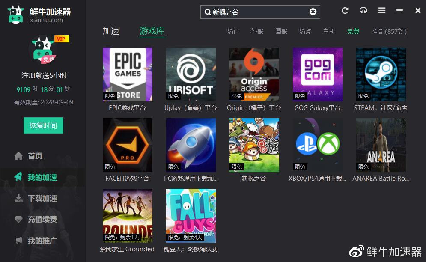The height and width of the screenshot is (262, 426).
Task: Click the download icon beside 下载加速
Action: coord(18,198)
